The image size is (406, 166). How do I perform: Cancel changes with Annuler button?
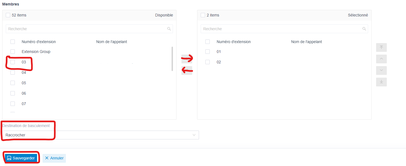(54, 158)
